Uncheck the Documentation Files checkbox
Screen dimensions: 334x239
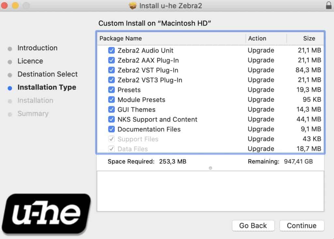pyautogui.click(x=112, y=129)
